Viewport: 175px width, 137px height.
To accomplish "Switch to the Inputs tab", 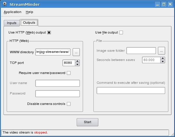I will (12, 23).
